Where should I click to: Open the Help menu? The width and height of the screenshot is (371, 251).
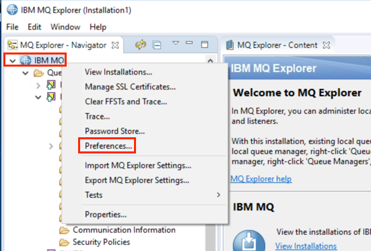(x=98, y=27)
